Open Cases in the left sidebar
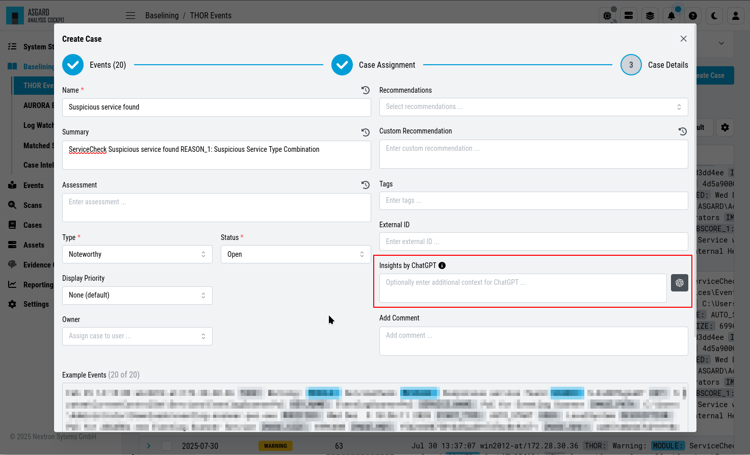 [33, 225]
